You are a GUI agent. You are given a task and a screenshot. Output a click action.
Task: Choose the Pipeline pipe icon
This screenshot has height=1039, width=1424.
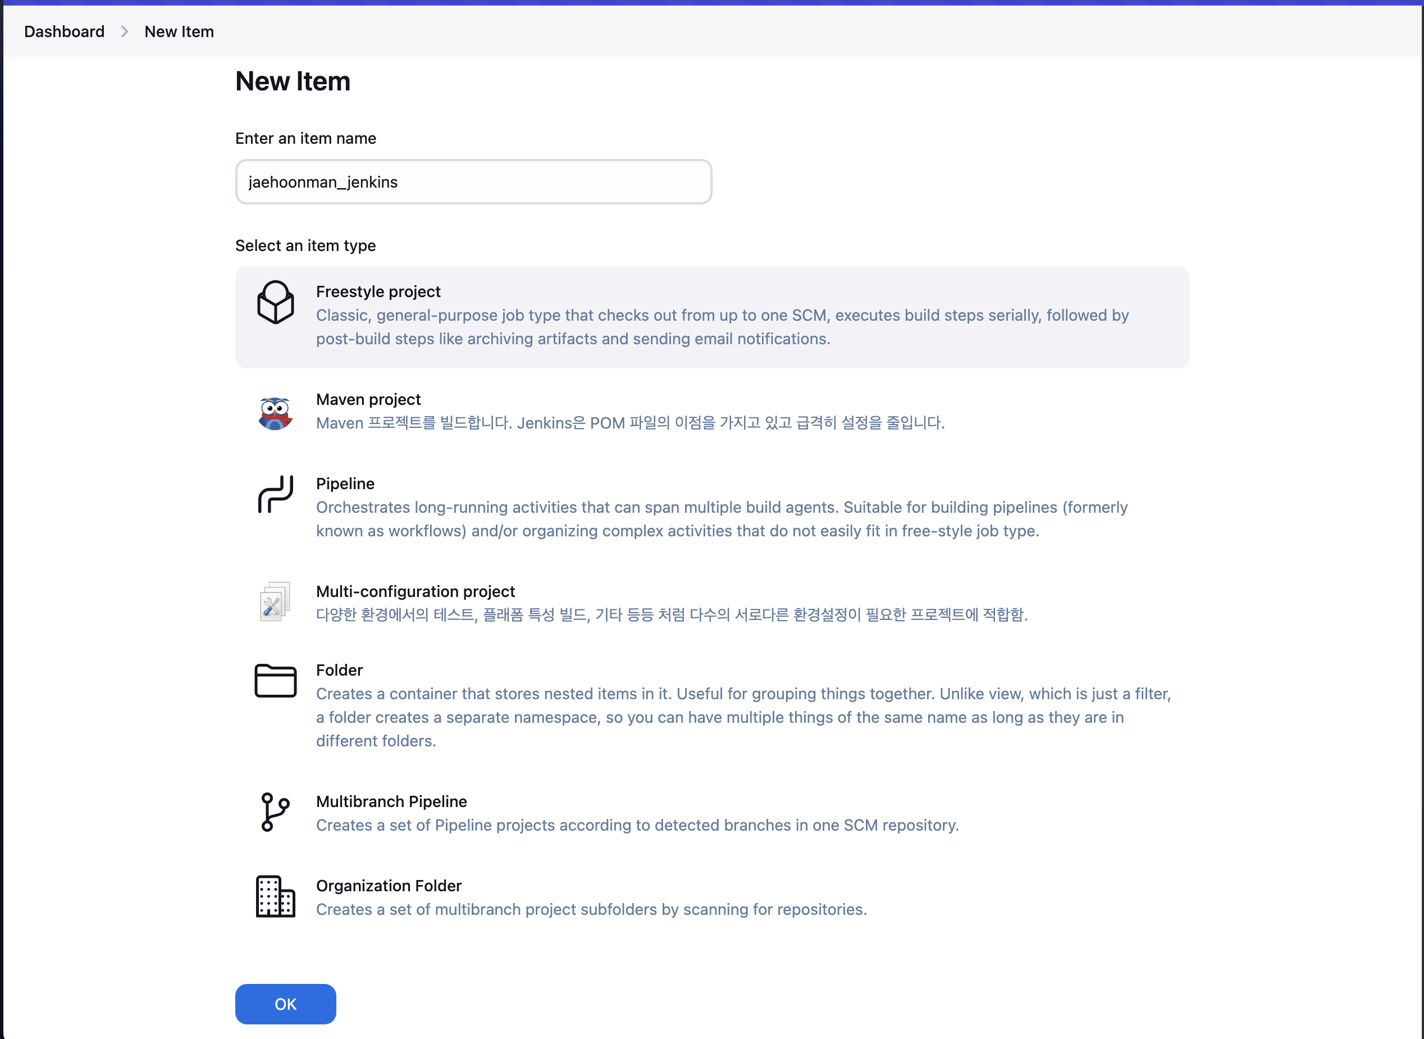click(275, 494)
